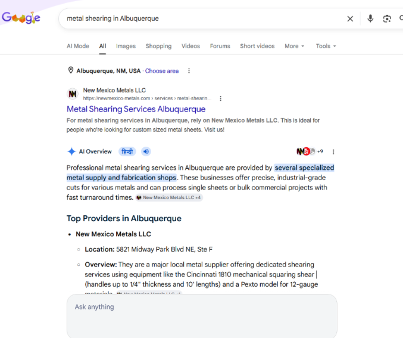Select the All results tab
Screen dimensions: 403x338
click(x=102, y=46)
